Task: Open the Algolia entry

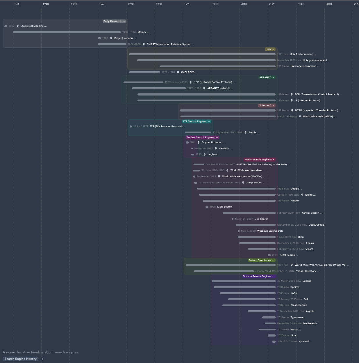Action: [310, 311]
